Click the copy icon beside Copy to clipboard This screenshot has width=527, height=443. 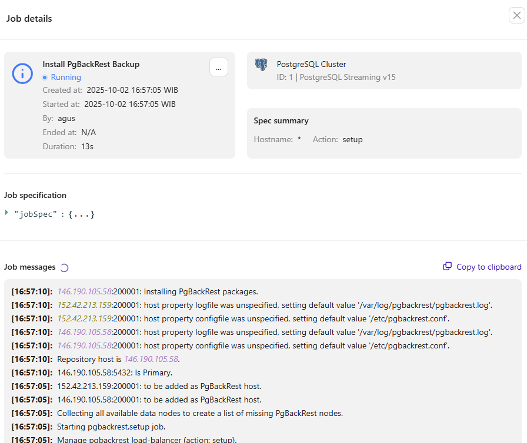click(448, 267)
